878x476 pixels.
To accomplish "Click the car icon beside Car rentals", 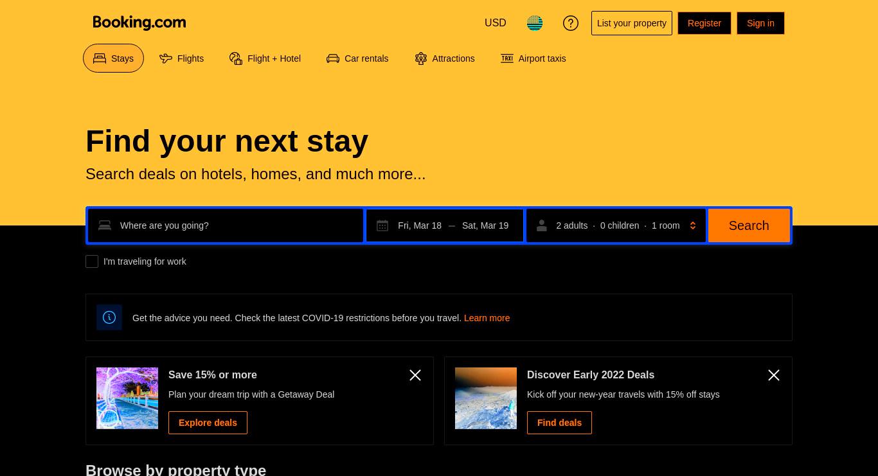I will 333,58.
